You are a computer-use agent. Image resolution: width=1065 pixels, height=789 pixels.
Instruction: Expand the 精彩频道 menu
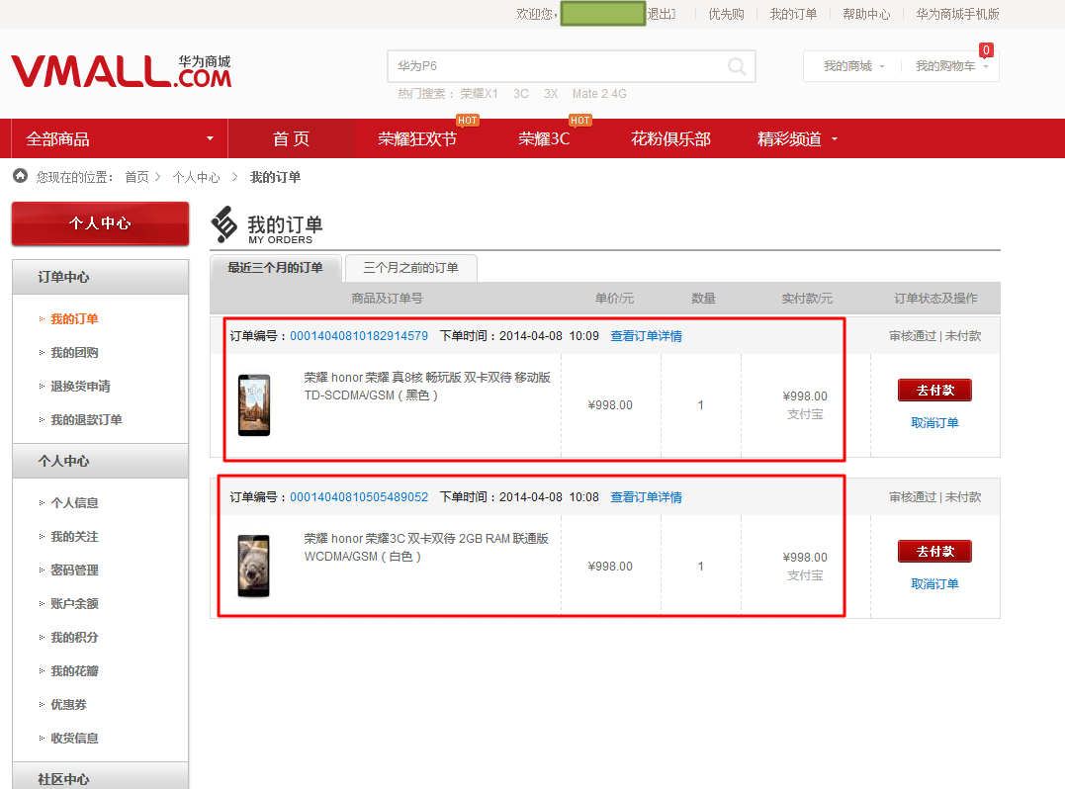(797, 139)
